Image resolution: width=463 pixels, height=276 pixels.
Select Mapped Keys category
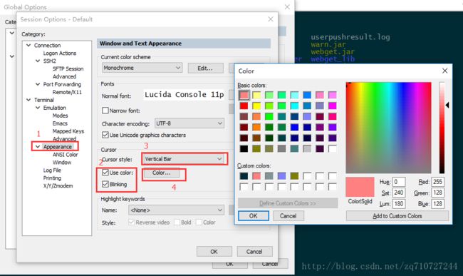click(x=68, y=131)
